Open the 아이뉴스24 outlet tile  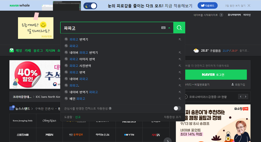point(102,135)
